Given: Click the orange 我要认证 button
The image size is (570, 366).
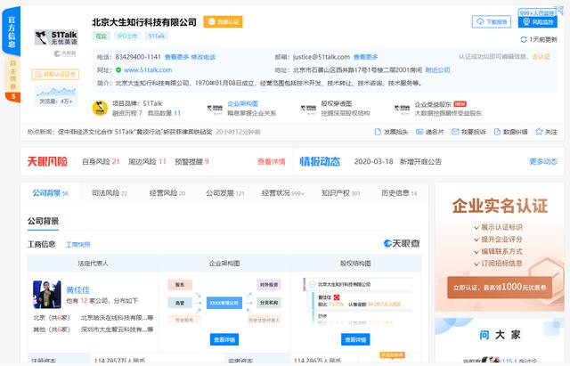Looking at the screenshot, I should (223, 21).
